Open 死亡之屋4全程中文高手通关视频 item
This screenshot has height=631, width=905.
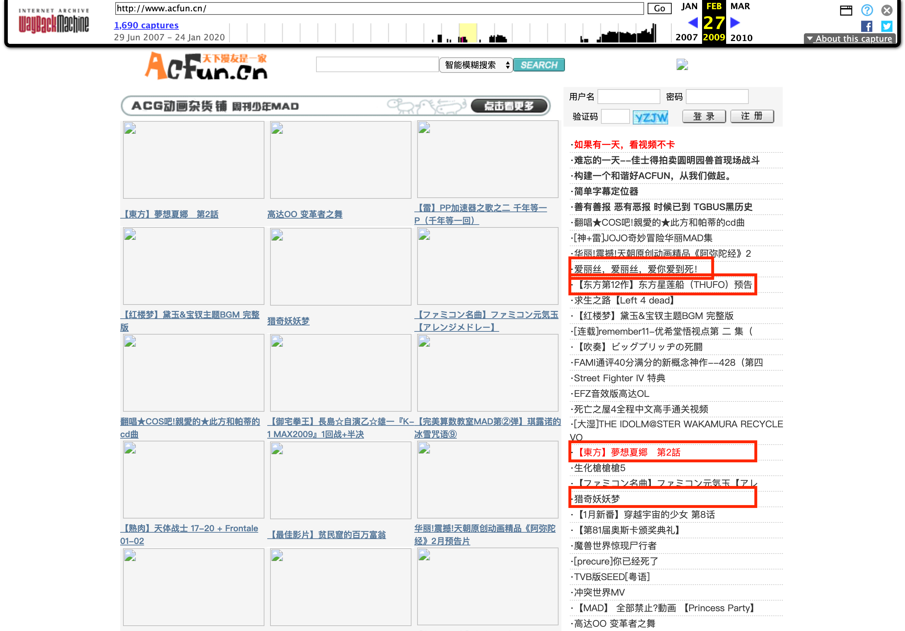641,409
